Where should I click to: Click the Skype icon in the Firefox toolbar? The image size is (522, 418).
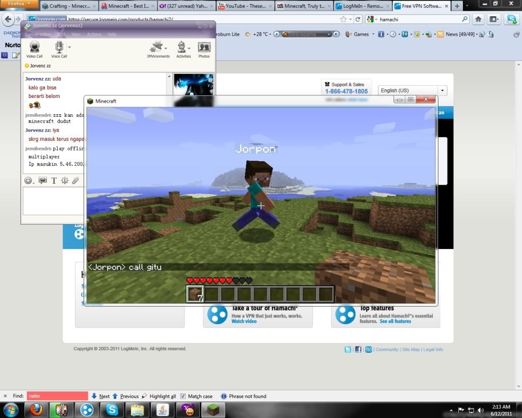[511, 19]
